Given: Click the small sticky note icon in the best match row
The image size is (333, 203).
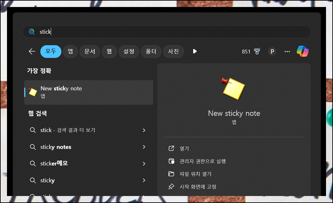Looking at the screenshot, I should pyautogui.click(x=33, y=92).
